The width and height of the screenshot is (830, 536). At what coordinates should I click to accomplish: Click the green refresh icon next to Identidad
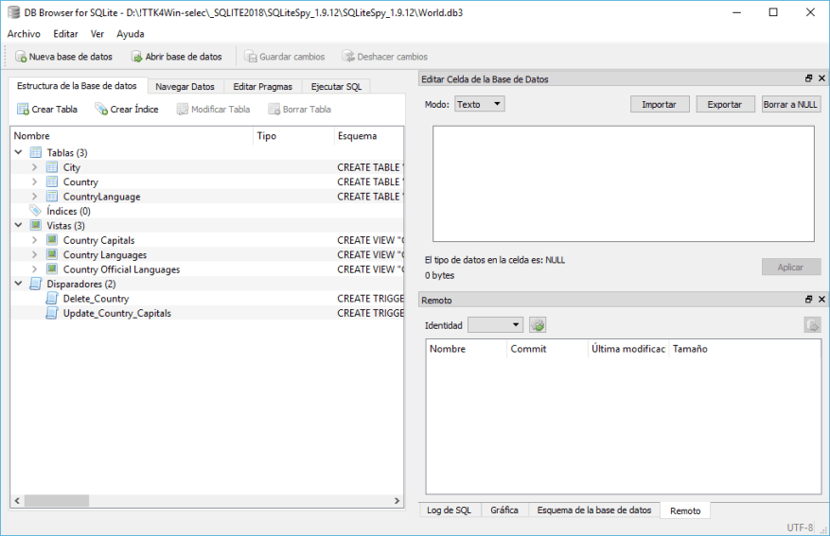click(x=538, y=325)
